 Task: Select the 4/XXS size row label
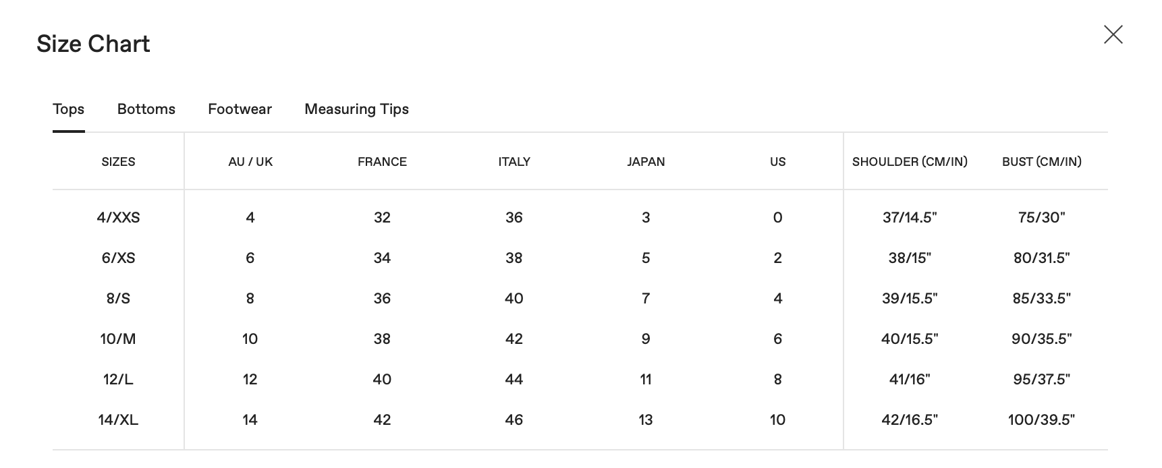point(118,218)
